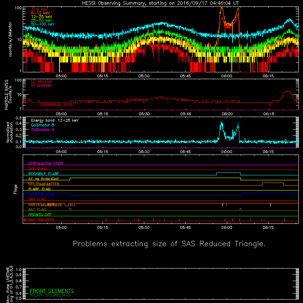Select the red 3-6 keV legend label
This screenshot has height=303, width=303.
coord(39,9)
